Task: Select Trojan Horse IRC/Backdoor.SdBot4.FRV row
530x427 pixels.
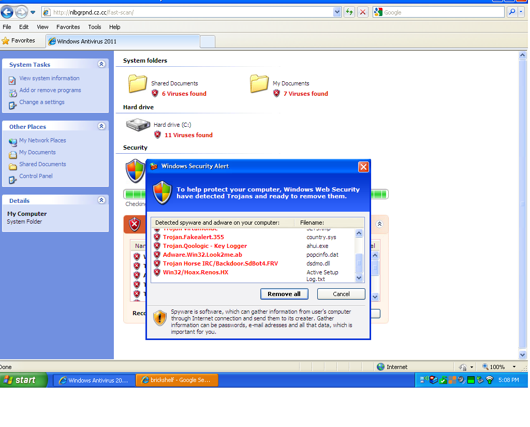Action: tap(254, 263)
